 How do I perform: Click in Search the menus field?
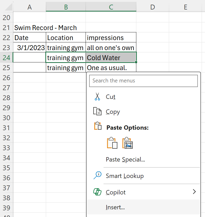click(143, 81)
